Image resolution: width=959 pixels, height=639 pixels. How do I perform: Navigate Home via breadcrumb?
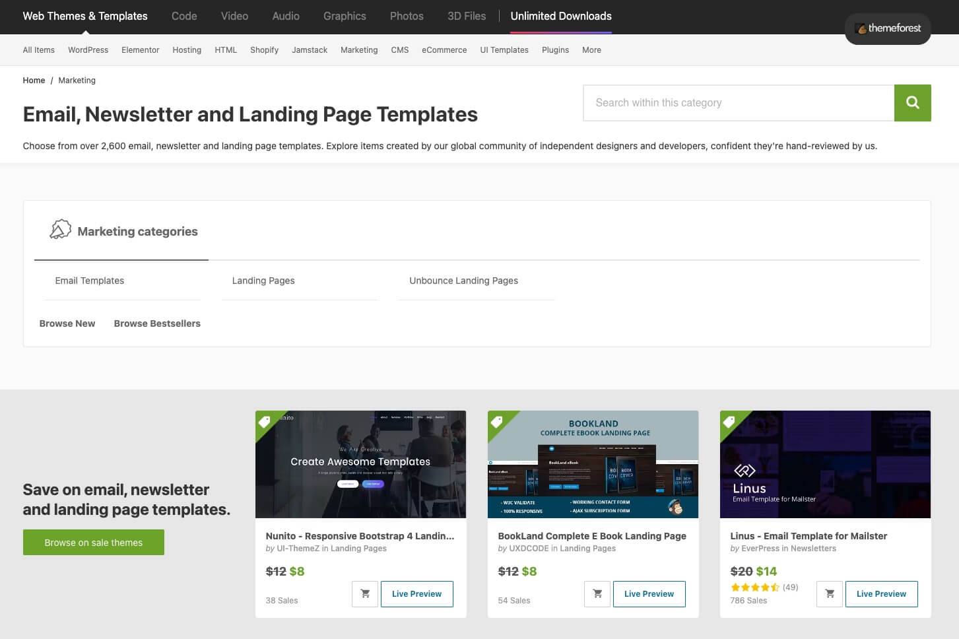click(x=34, y=81)
